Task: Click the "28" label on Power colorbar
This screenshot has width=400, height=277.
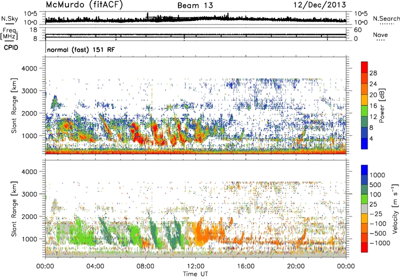Action: click(x=373, y=73)
